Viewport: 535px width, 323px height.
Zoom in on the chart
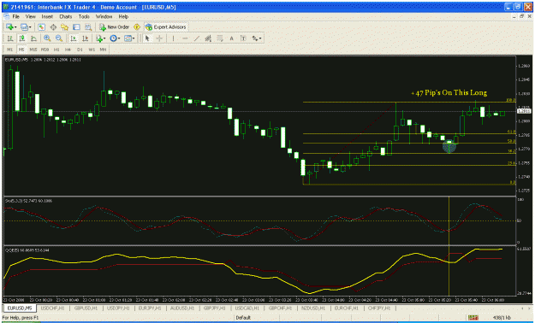pos(47,38)
